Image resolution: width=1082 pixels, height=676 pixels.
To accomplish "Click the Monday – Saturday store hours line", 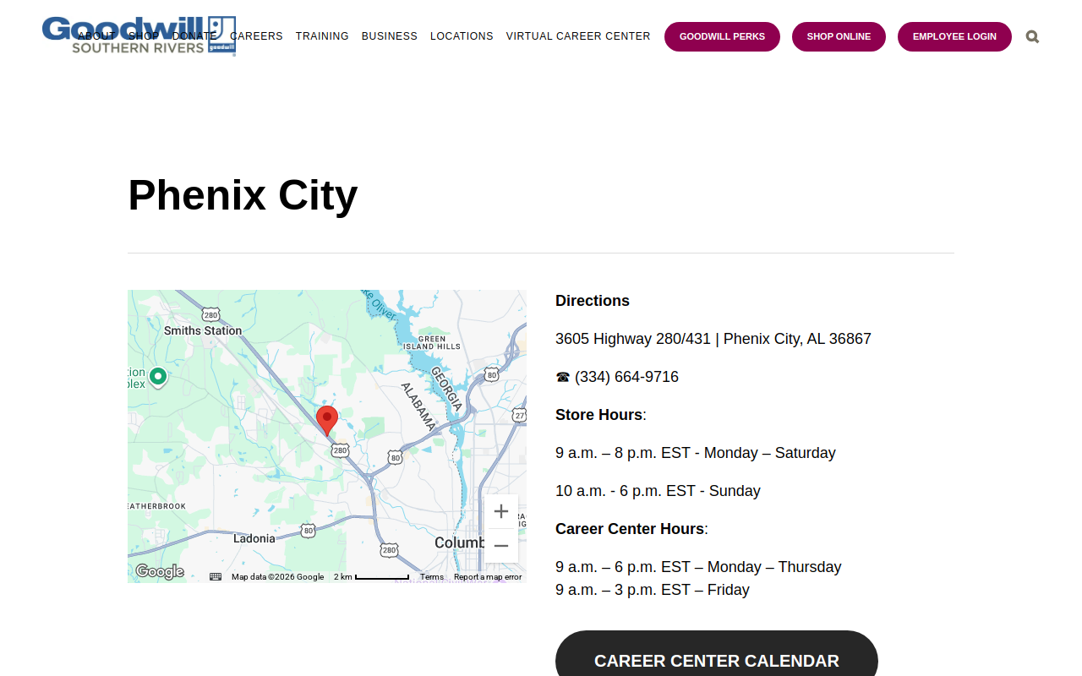I will [x=696, y=453].
